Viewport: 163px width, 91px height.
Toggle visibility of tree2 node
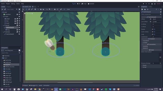(19, 23)
